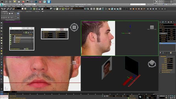Open Windows Start button
176x99 pixels.
(x=2, y=2)
